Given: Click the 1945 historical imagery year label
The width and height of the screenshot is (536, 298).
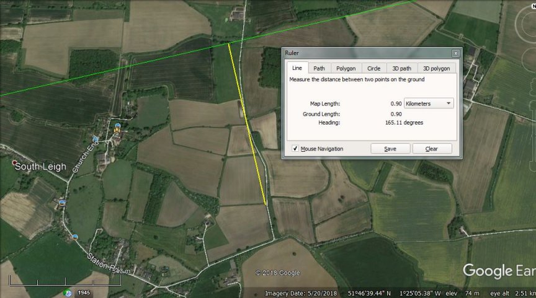Looking at the screenshot, I should pyautogui.click(x=84, y=292).
